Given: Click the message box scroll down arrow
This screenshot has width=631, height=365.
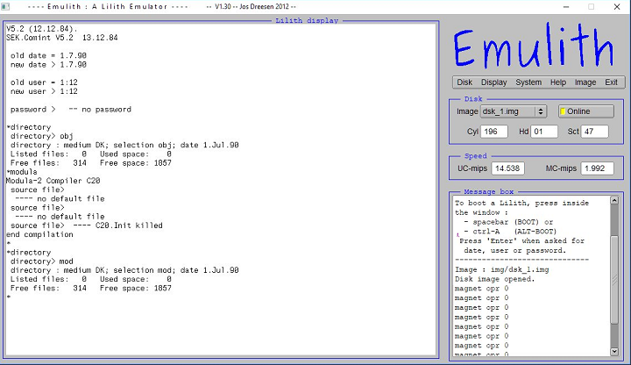Looking at the screenshot, I should tap(614, 351).
